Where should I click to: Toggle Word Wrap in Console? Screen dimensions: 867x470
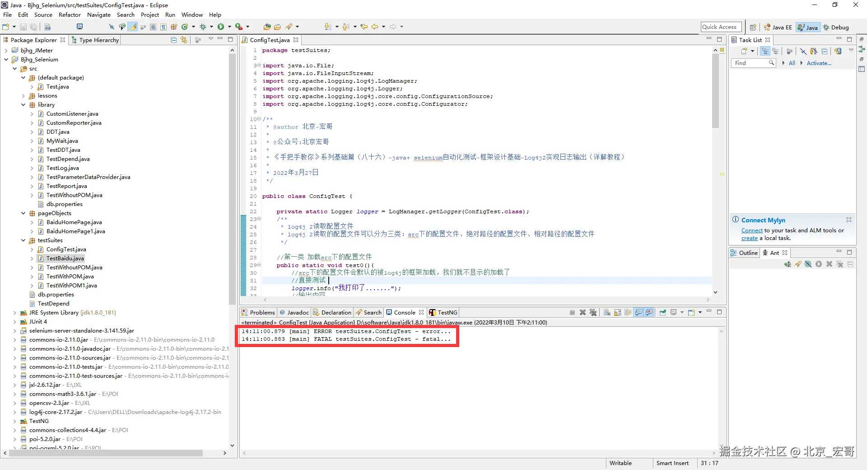click(628, 312)
